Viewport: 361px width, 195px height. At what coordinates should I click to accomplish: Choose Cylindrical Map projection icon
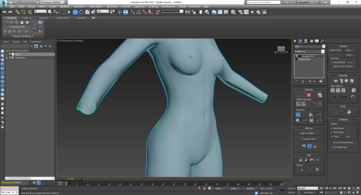pyautogui.click(x=341, y=81)
